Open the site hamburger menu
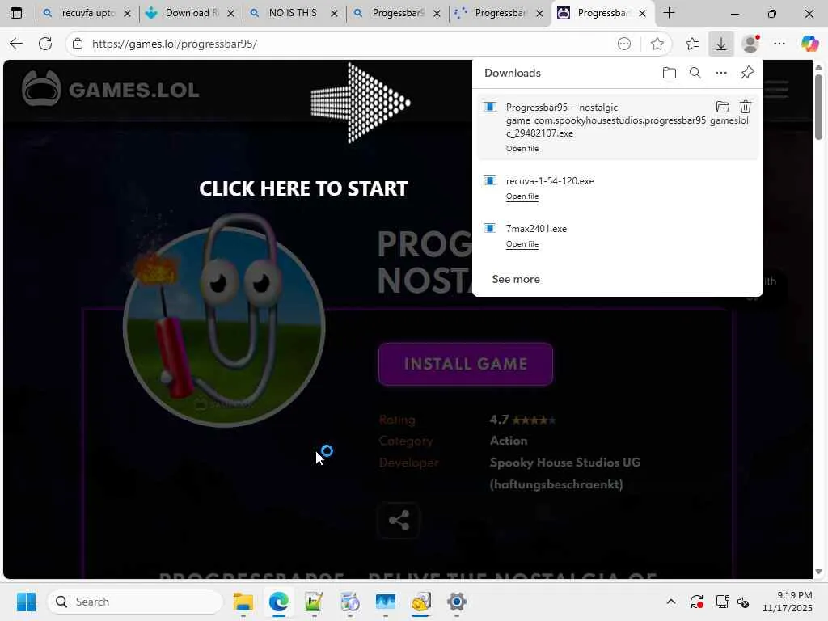 point(777,89)
